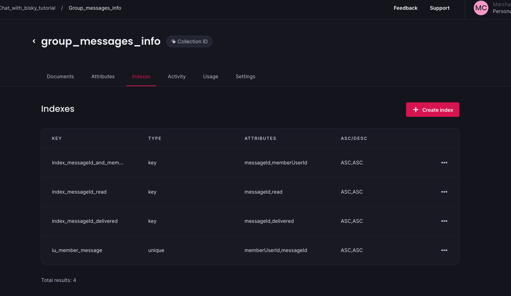Click the unique type cell
The width and height of the screenshot is (511, 296).
(x=156, y=250)
